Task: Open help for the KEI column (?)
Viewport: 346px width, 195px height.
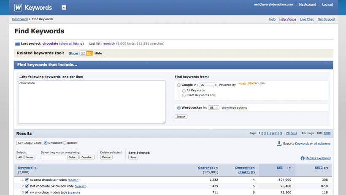Action: [289, 168]
